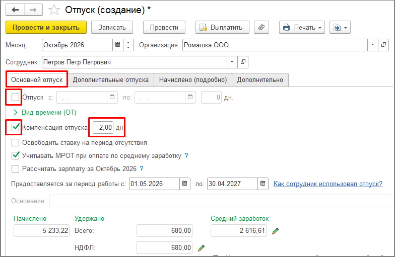The image size is (395, 257).
Task: Go back with the left arrow button
Action: tap(15, 10)
